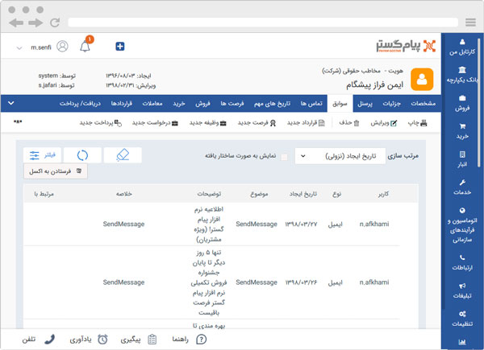Open انبار in the sidebar

[462, 159]
